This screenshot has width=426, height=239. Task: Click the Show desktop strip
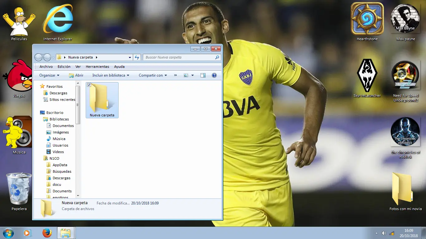pos(424,233)
